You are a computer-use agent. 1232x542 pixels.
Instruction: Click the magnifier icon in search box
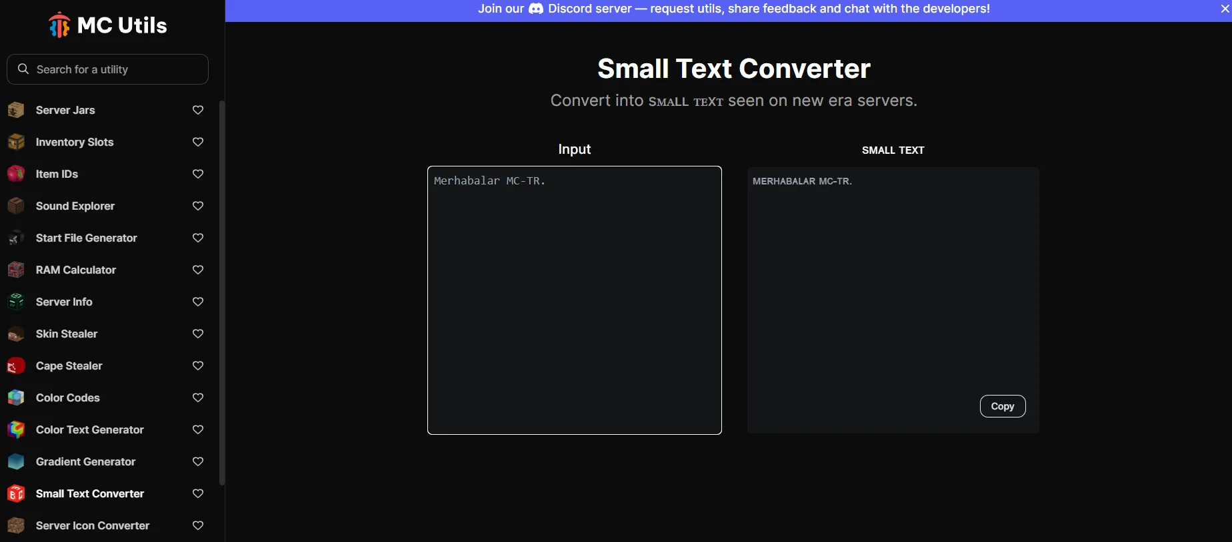(23, 69)
